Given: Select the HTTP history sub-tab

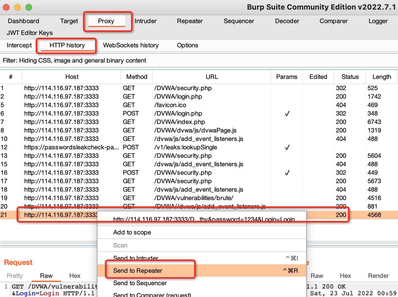Looking at the screenshot, I should coord(67,45).
